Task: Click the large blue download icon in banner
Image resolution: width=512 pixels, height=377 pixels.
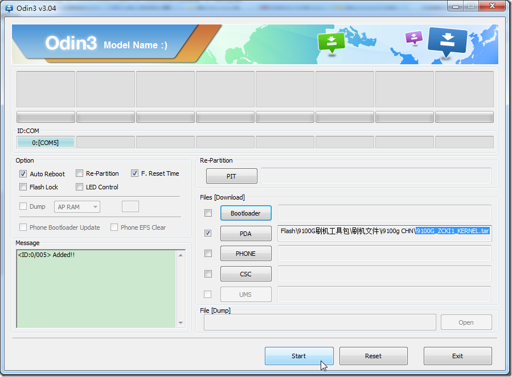Action: point(447,42)
